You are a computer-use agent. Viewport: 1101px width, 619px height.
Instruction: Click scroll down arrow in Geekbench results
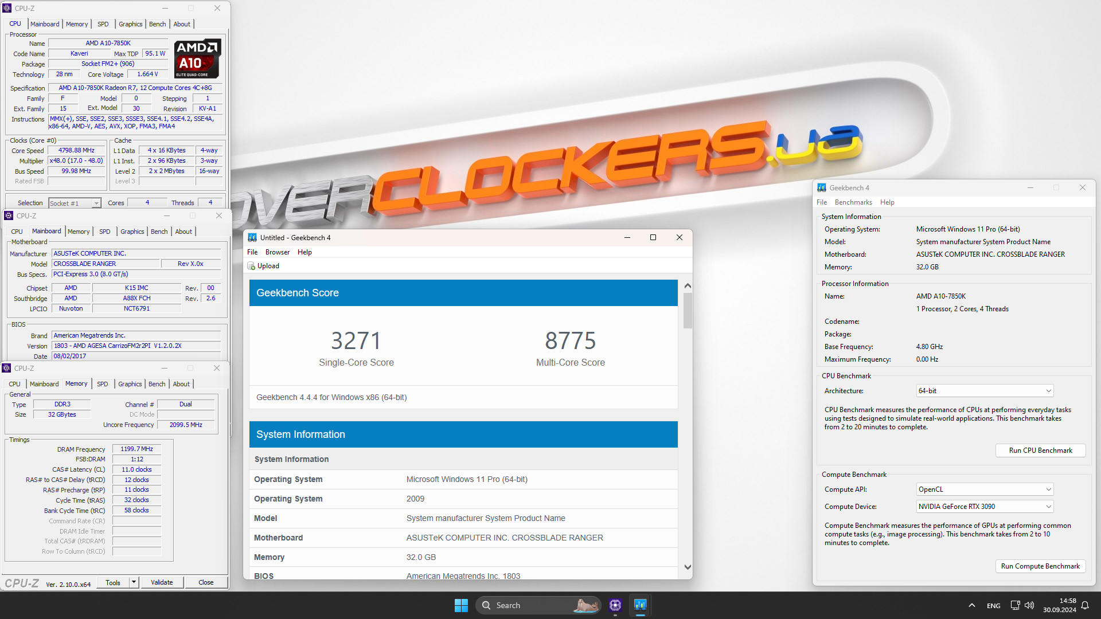[x=688, y=567]
